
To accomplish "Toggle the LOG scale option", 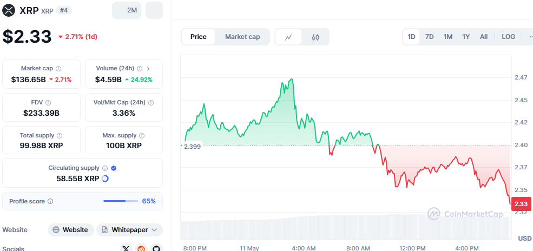I will pos(508,37).
